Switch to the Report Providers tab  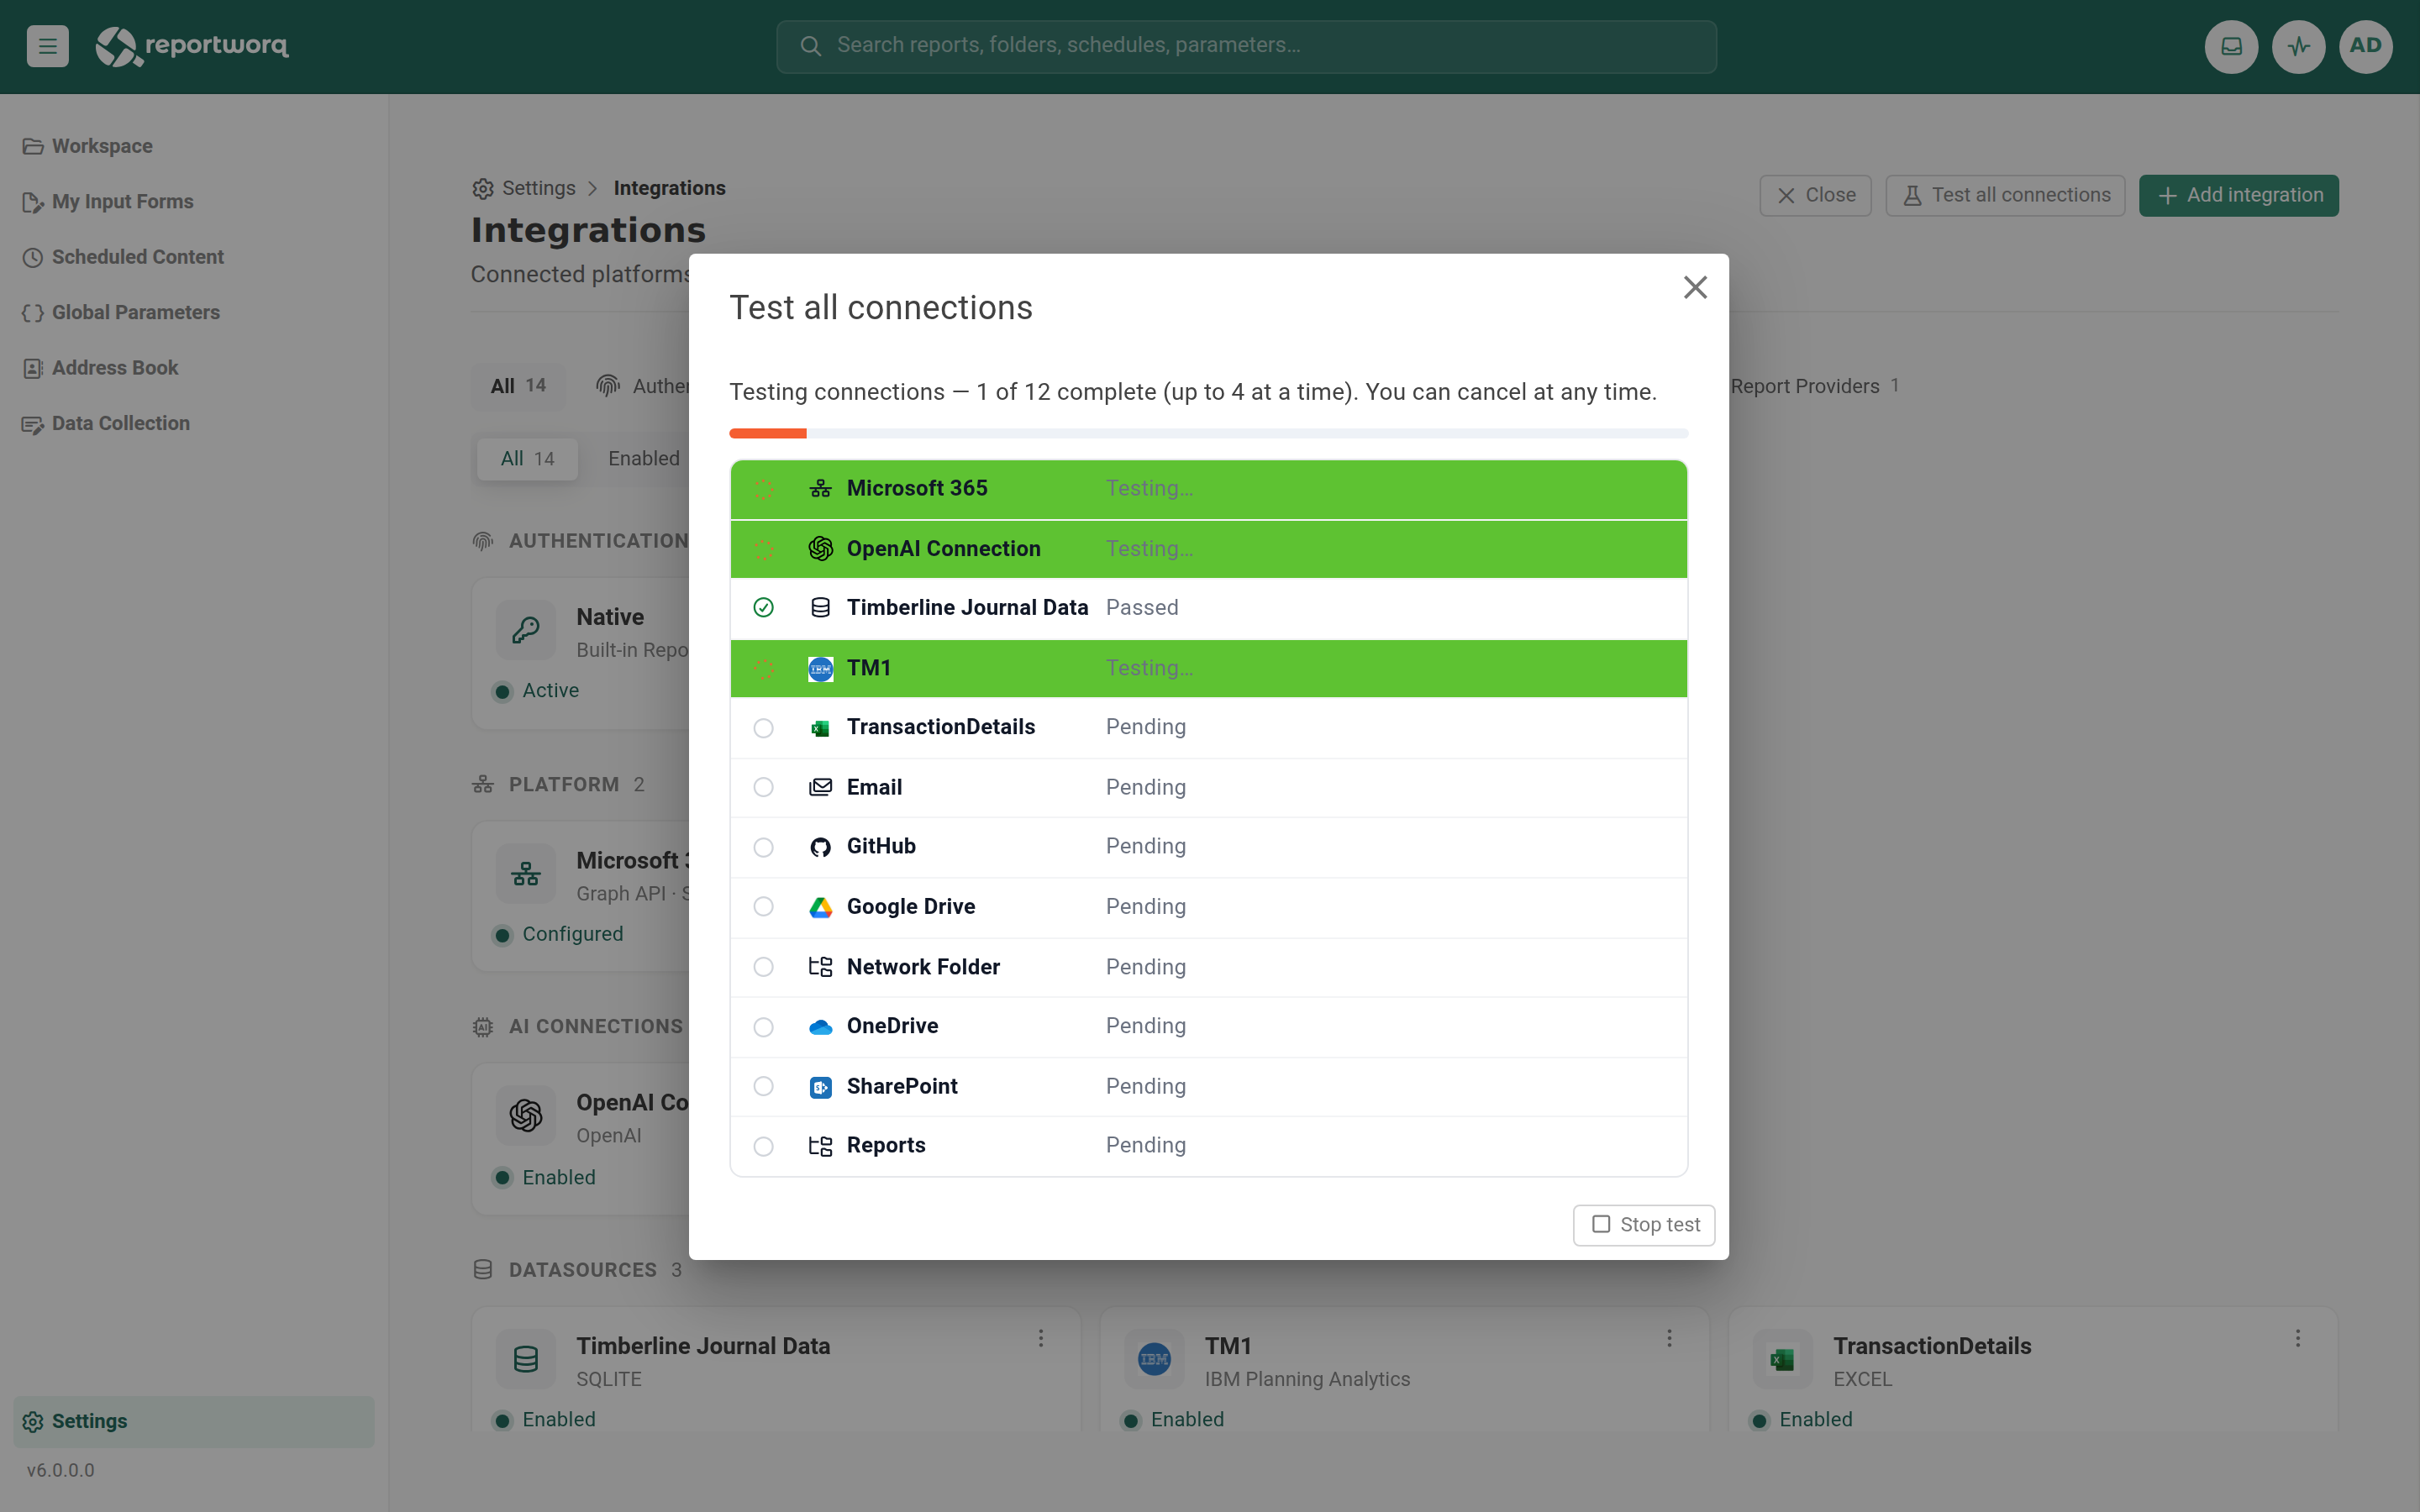click(x=1814, y=386)
